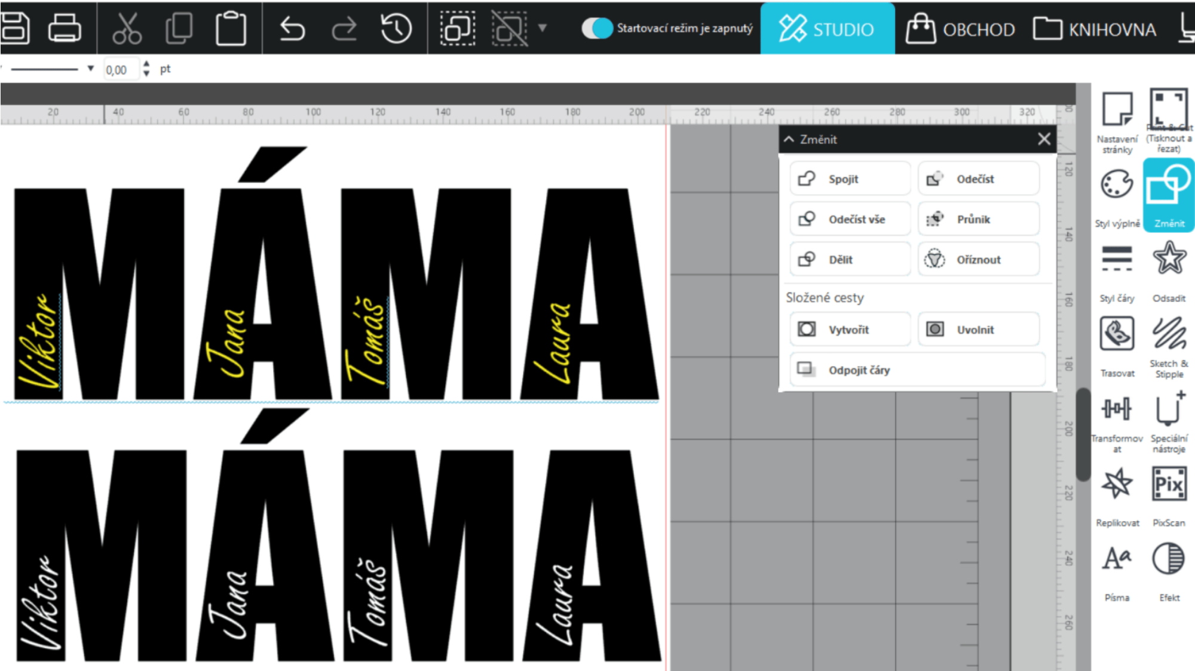Turn off the Startovací režim toggle

tap(597, 28)
